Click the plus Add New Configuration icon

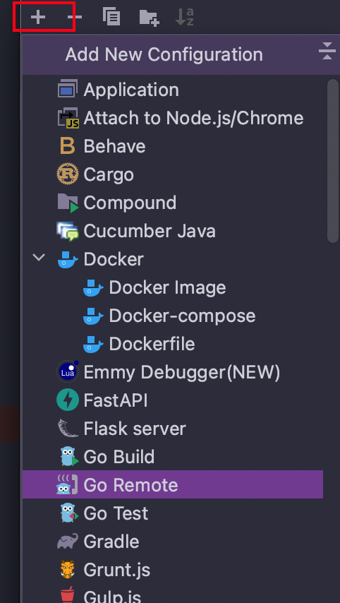(37, 18)
